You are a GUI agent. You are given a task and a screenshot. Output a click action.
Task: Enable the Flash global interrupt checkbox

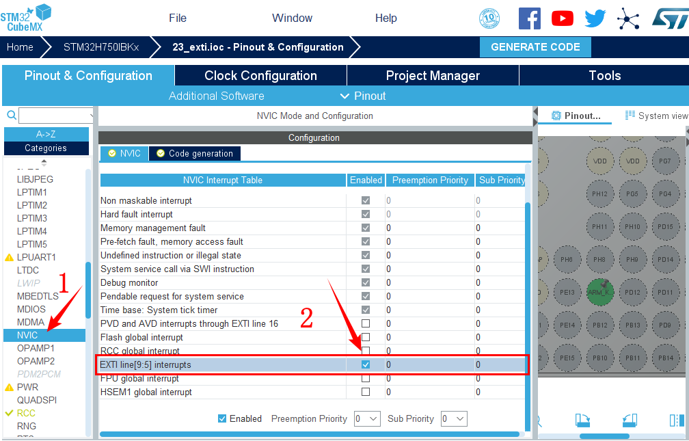pos(366,338)
